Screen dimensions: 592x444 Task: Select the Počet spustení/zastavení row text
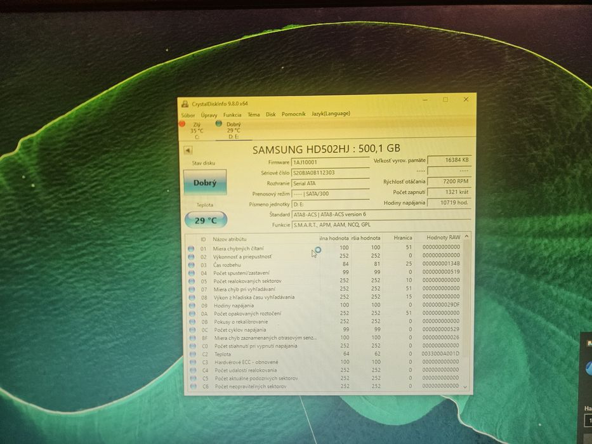pos(241,273)
